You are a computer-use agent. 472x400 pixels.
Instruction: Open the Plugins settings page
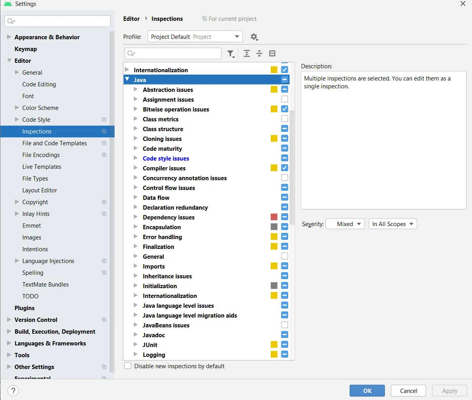click(x=24, y=308)
